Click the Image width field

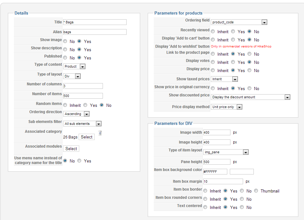tap(217, 132)
